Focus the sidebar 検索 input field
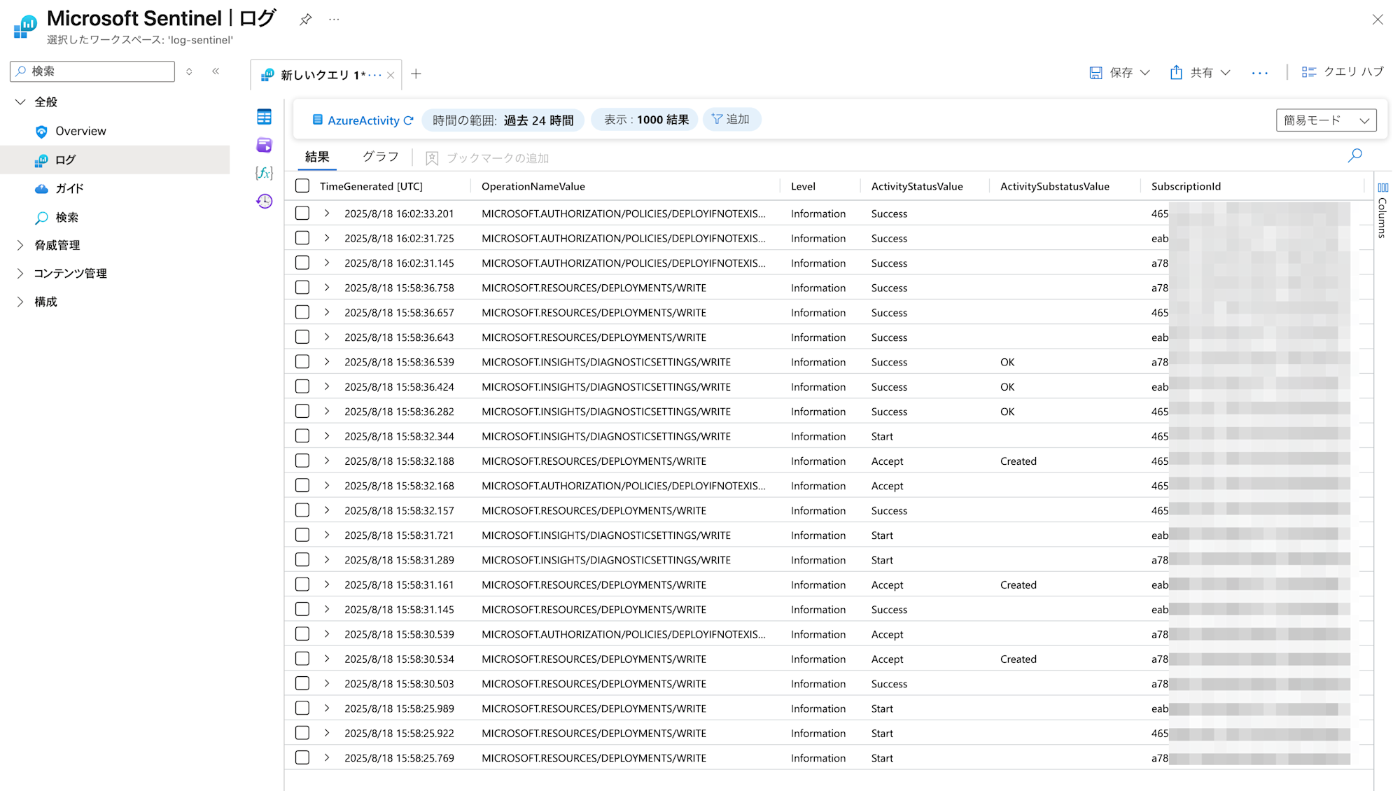Screen dimensions: 1400x791 pyautogui.click(x=92, y=71)
